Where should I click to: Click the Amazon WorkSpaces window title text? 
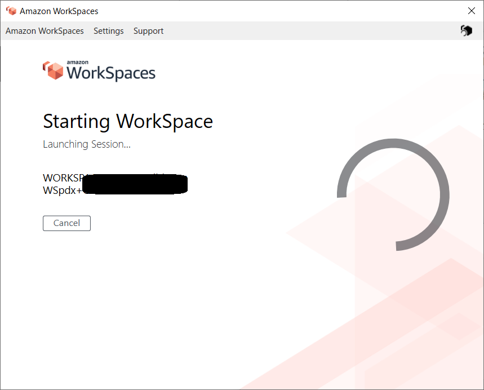point(58,10)
